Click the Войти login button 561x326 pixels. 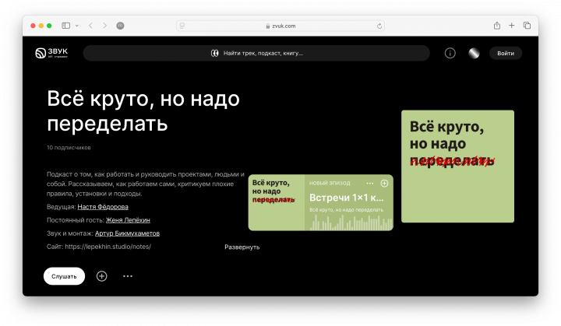tap(505, 53)
